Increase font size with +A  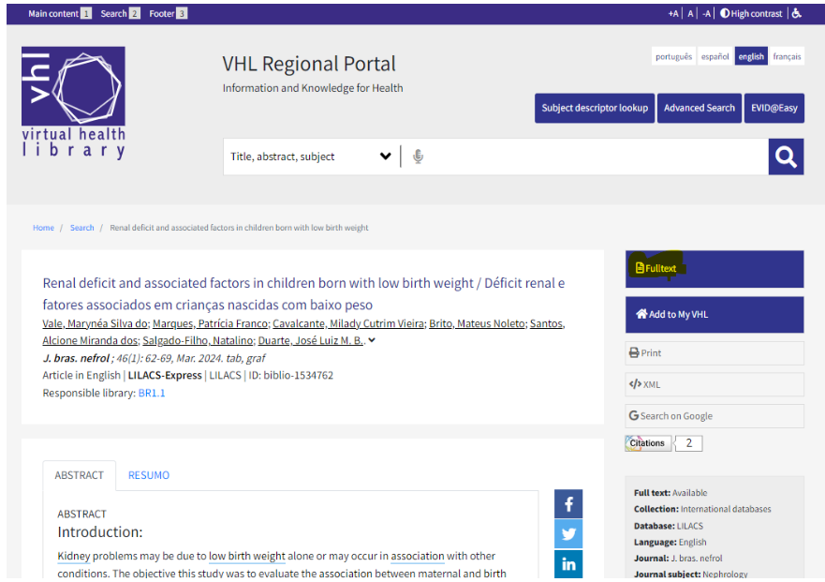click(x=673, y=13)
